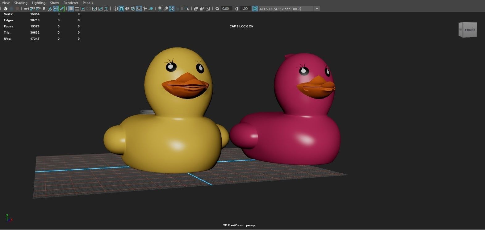
Task: Open the Renderer menu
Action: [x=71, y=3]
